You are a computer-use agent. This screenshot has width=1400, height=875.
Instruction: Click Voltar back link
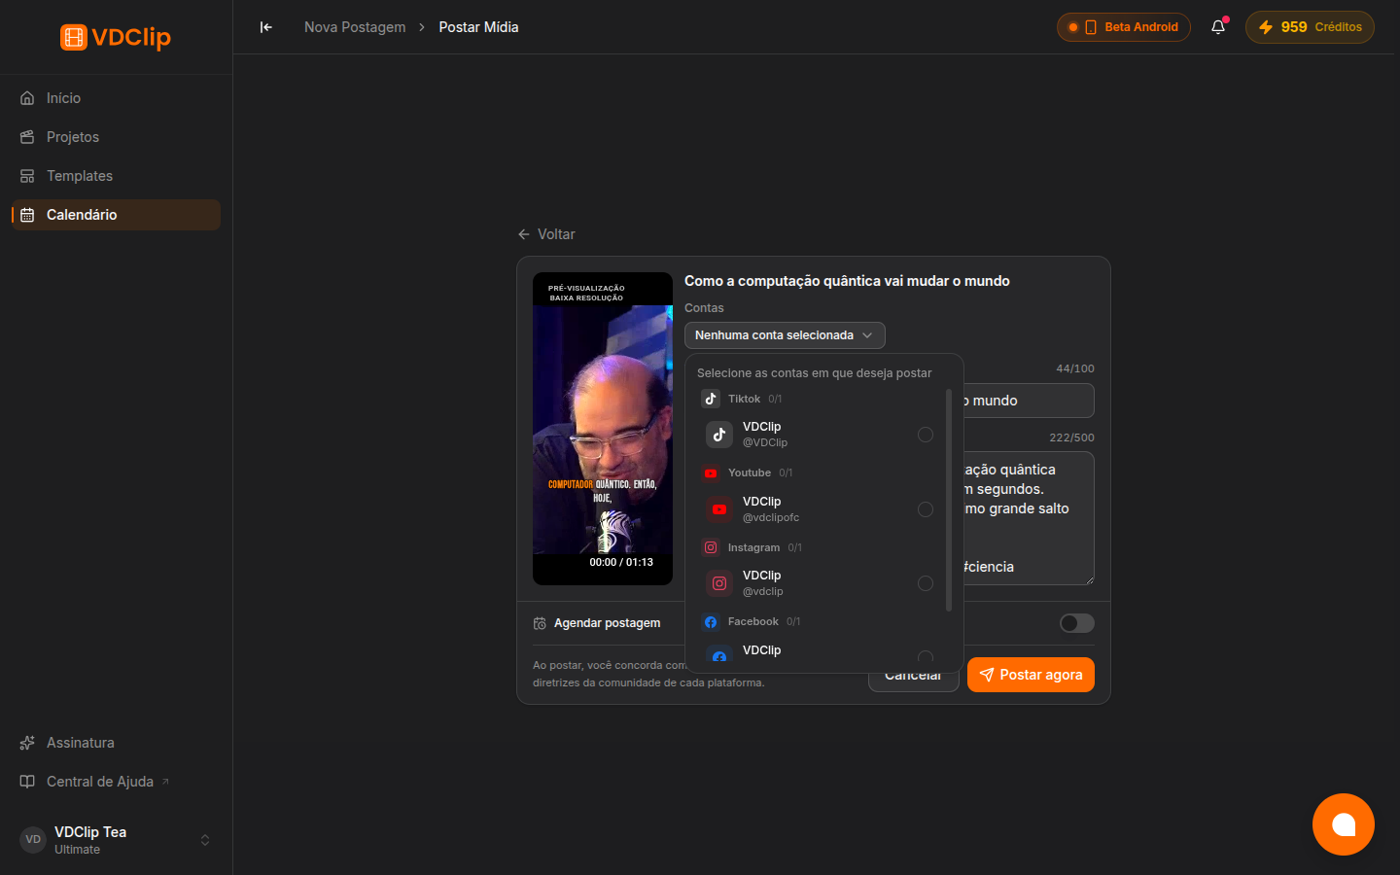tap(546, 234)
